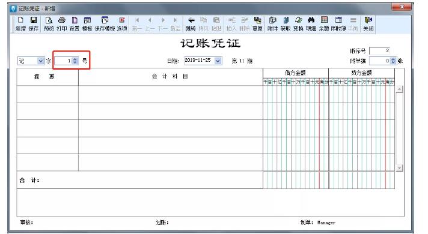428x234 pixels.
Task: Open 保存模板 (Save Template) tool
Action: (x=105, y=23)
